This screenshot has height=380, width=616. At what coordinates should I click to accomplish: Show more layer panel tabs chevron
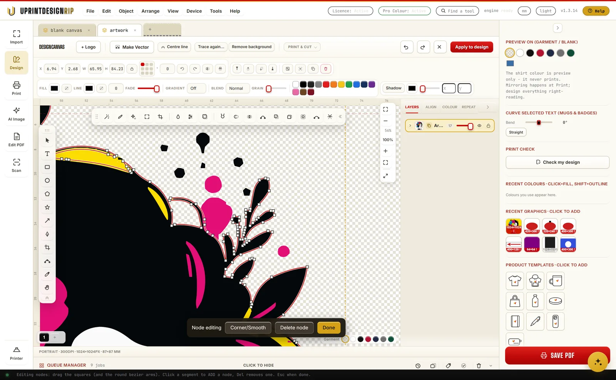click(x=488, y=107)
